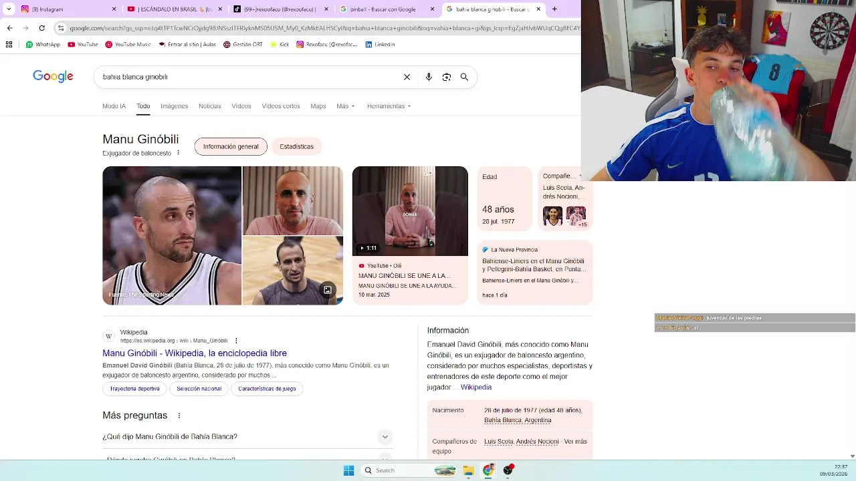Open the Edad 48 años card
This screenshot has width=856, height=481.
(505, 199)
